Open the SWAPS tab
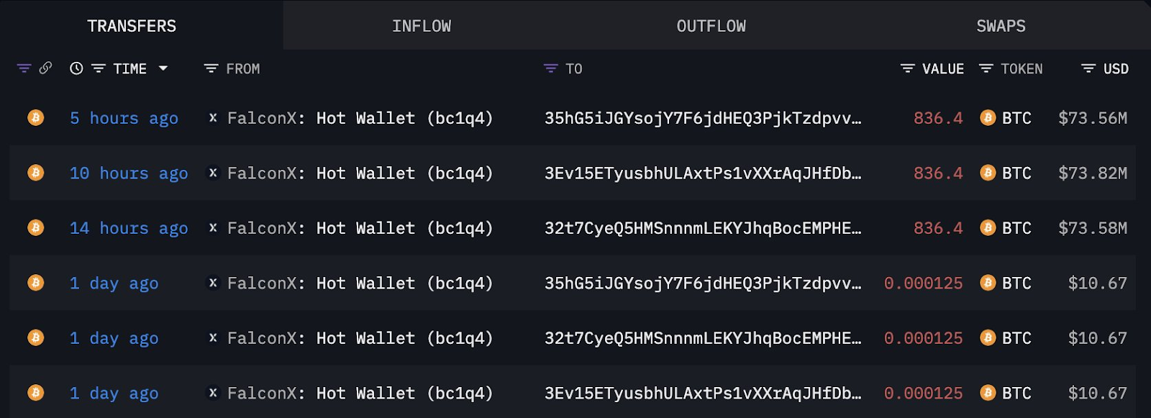This screenshot has height=418, width=1151. tap(1001, 26)
